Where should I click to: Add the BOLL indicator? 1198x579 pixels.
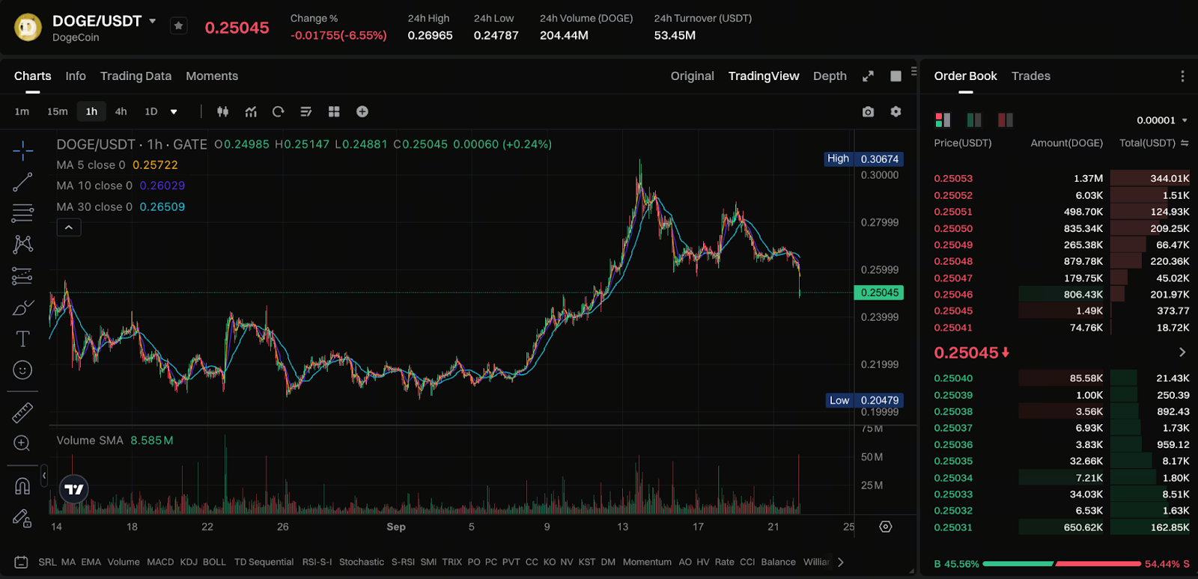coord(214,562)
